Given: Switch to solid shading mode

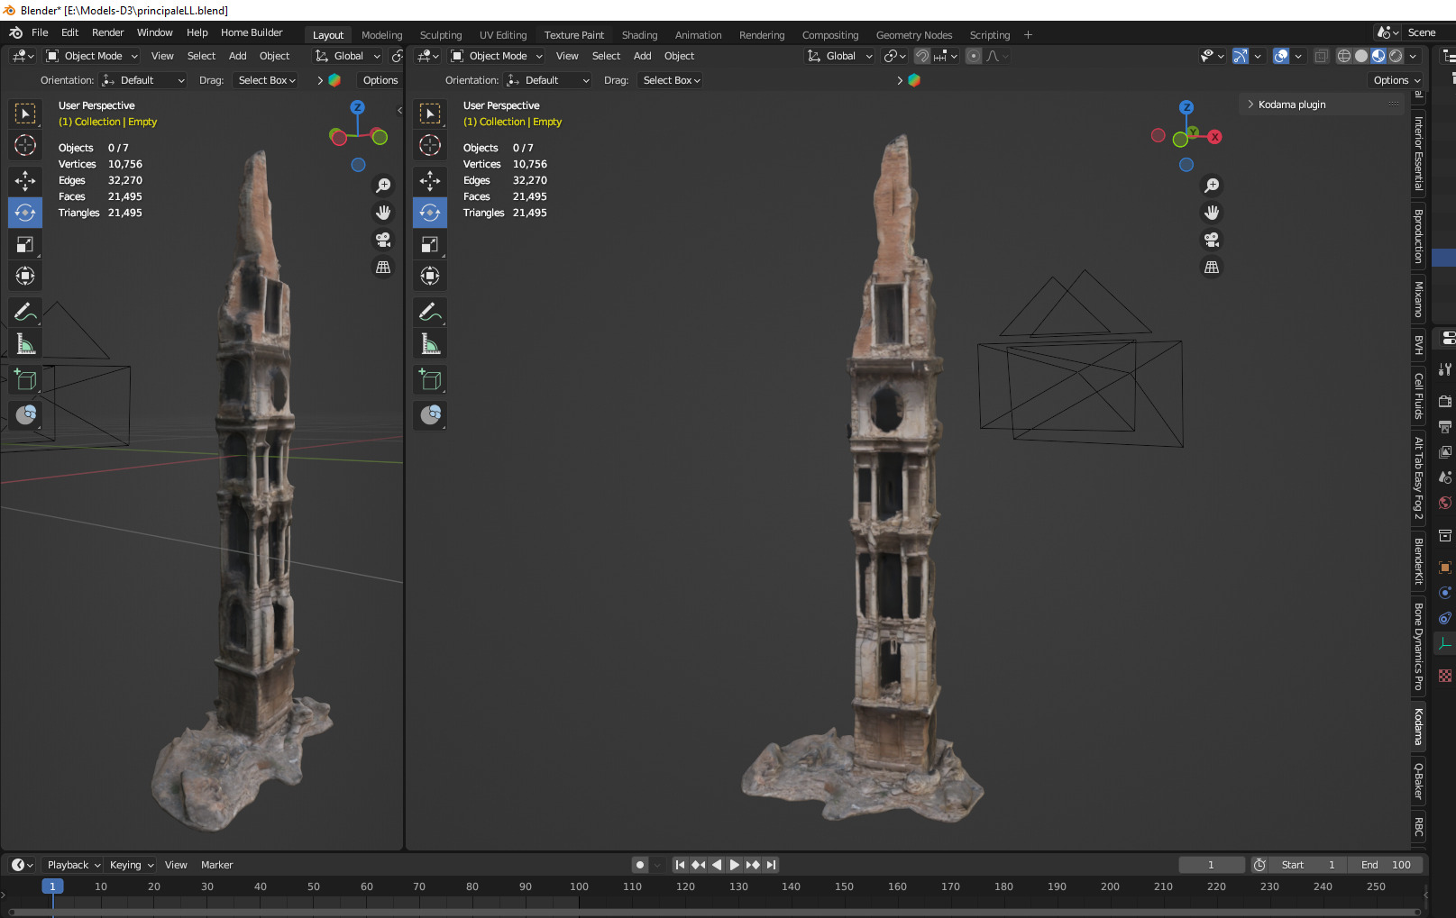Looking at the screenshot, I should (1361, 56).
